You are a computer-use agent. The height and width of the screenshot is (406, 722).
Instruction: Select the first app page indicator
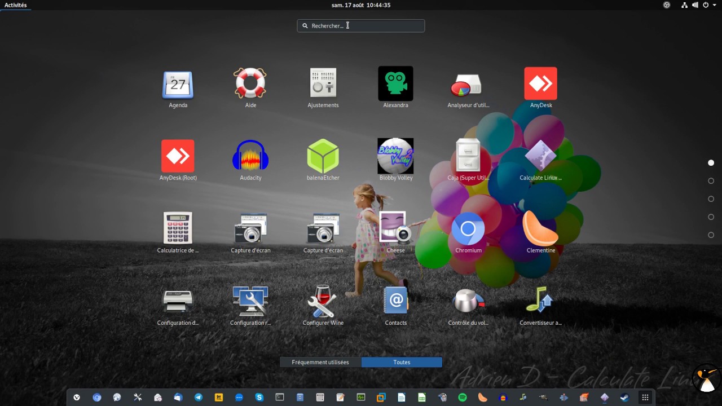coord(711,163)
